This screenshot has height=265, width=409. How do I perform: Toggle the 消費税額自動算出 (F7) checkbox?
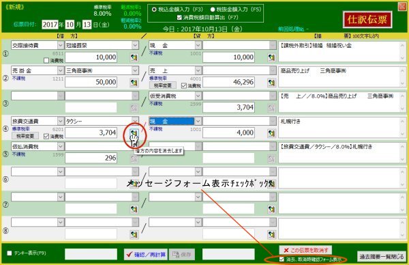click(x=179, y=18)
